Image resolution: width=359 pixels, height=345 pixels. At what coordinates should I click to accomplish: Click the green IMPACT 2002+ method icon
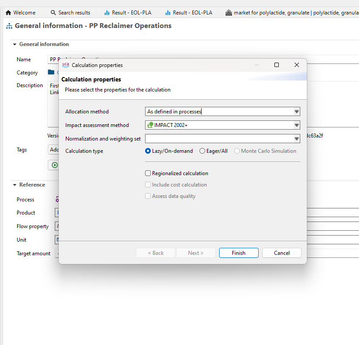(150, 125)
